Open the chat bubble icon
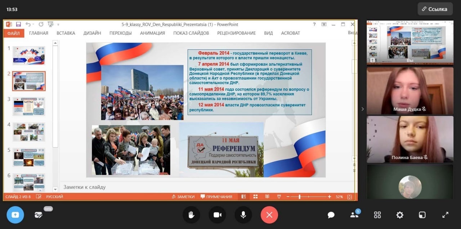The width and height of the screenshot is (461, 229). (331, 215)
